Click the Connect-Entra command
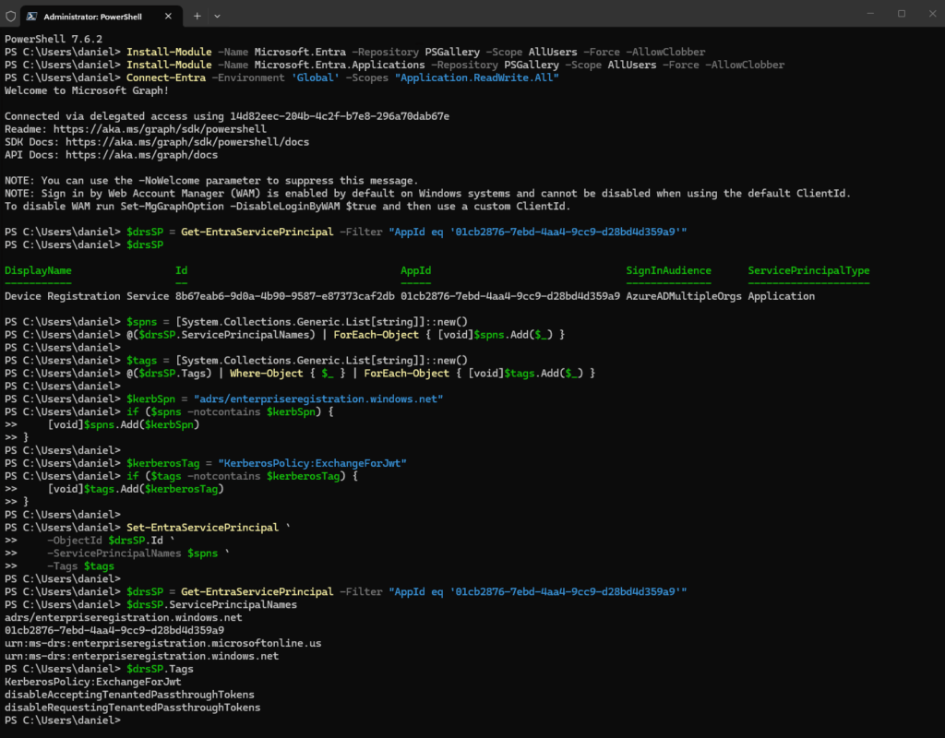The height and width of the screenshot is (738, 945). coord(166,77)
